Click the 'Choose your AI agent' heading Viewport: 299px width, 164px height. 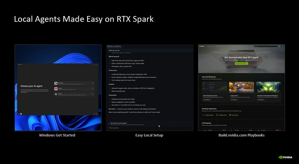click(31, 86)
